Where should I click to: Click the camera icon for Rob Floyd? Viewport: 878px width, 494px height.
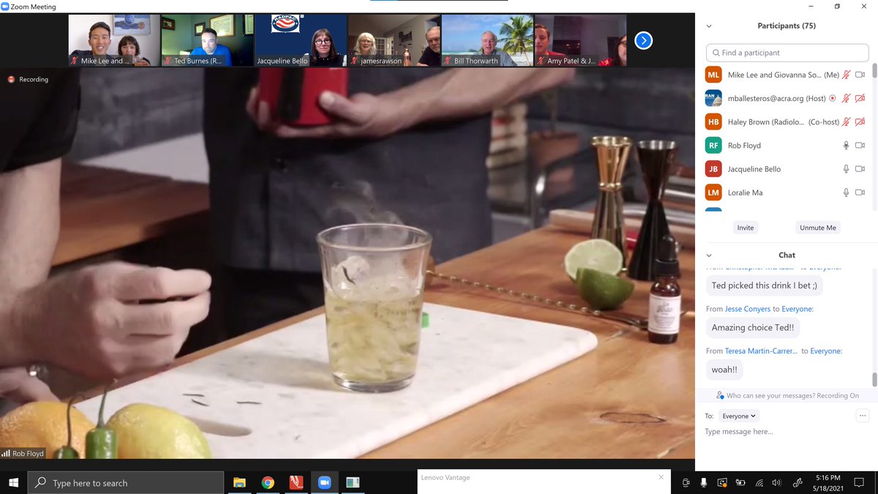click(x=860, y=146)
